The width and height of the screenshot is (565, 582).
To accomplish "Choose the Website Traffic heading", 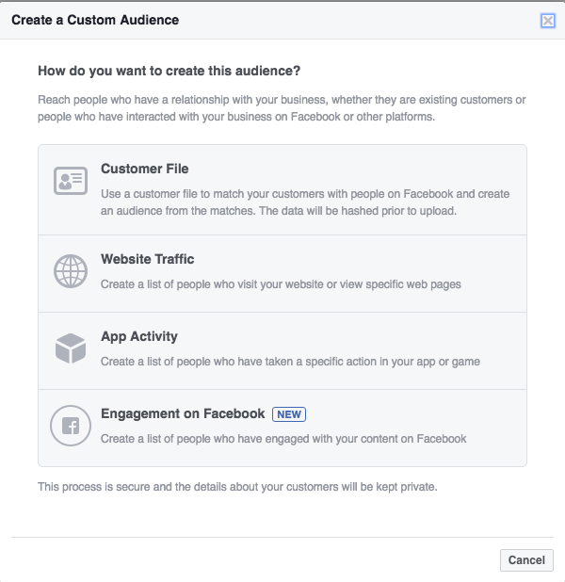I will (x=147, y=260).
